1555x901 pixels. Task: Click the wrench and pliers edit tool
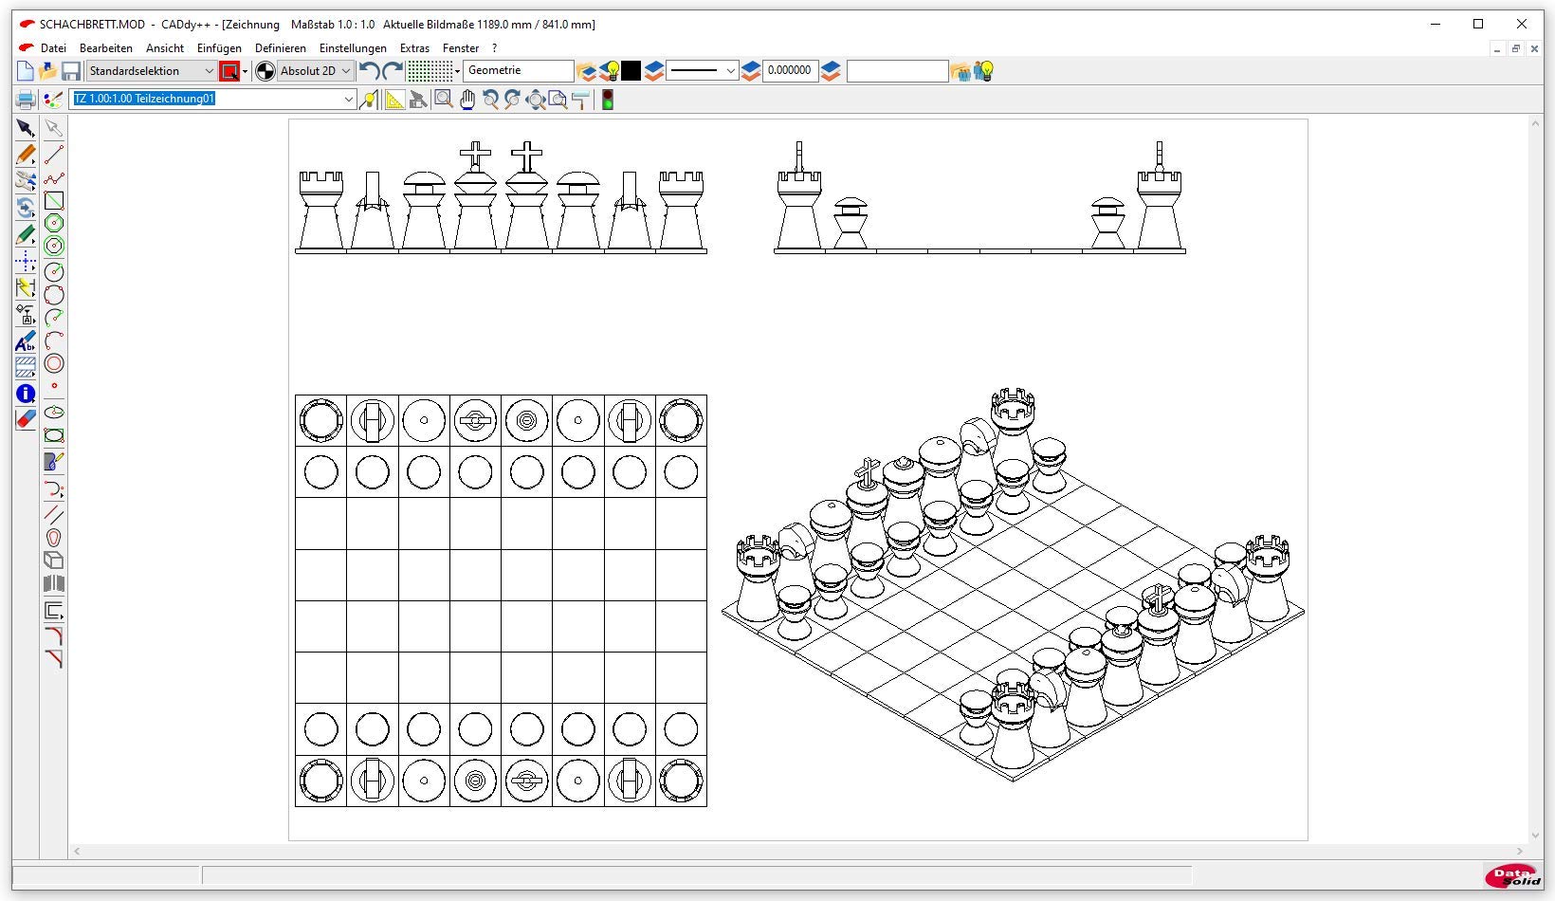[x=26, y=181]
